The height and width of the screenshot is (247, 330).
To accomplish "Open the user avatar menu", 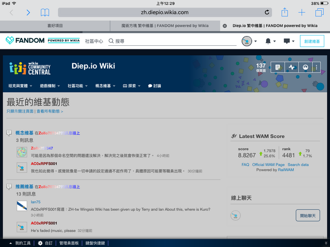I will click(246, 41).
